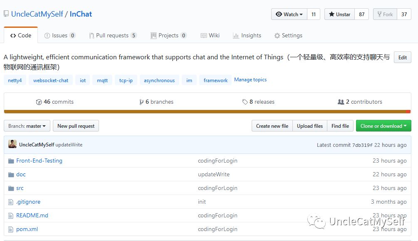The image size is (418, 241).
Task: Click Manage topics link
Action: tap(250, 80)
